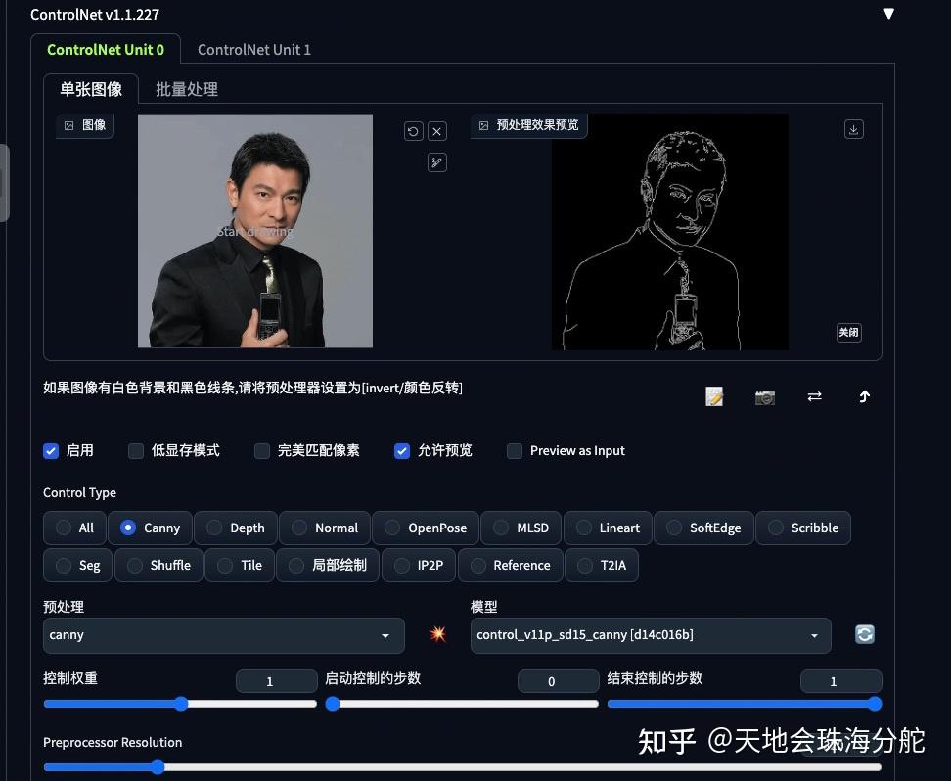Open the 预处理 preprocessor dropdown

223,634
